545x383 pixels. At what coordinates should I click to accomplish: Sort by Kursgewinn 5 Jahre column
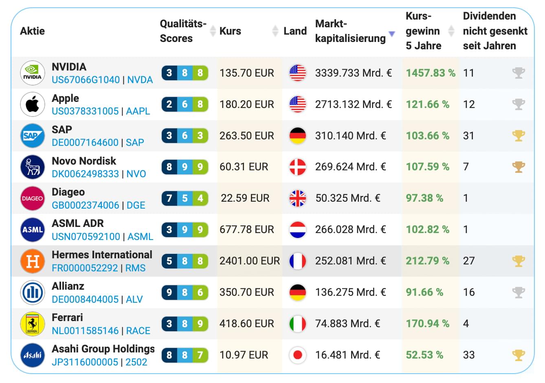tap(452, 31)
